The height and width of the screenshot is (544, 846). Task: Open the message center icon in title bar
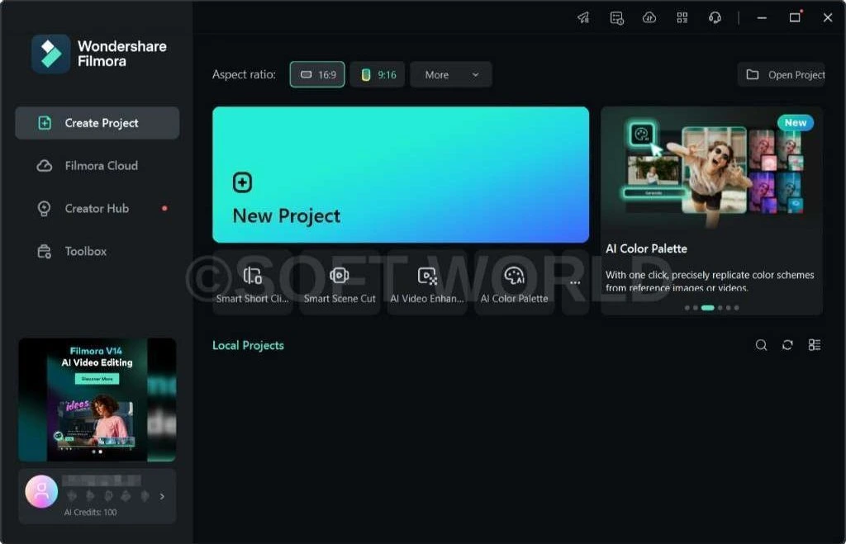(x=616, y=18)
